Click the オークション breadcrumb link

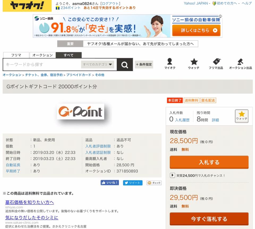12,75
